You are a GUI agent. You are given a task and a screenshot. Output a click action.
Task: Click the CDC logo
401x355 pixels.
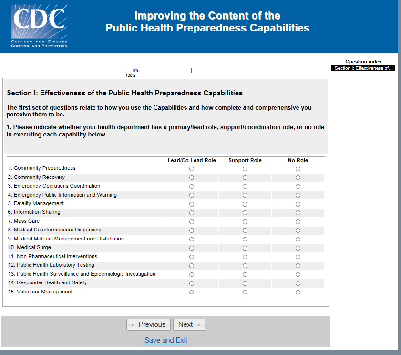(x=40, y=26)
